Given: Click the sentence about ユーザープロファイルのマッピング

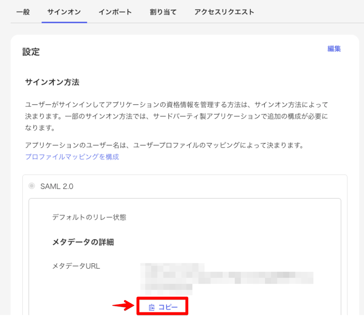Looking at the screenshot, I should click(164, 145).
